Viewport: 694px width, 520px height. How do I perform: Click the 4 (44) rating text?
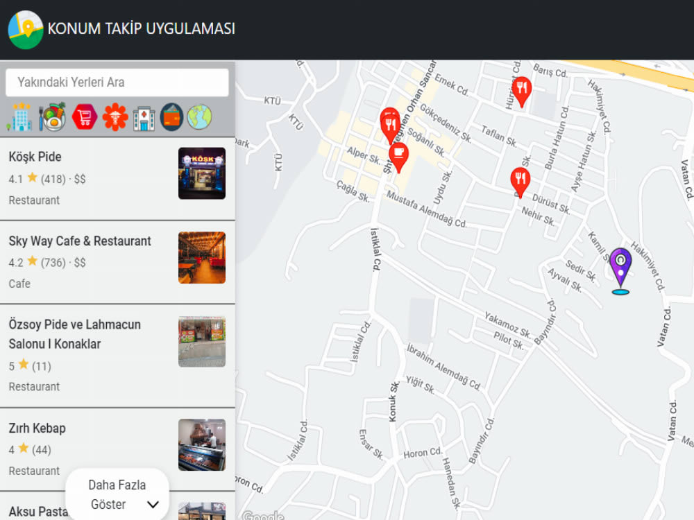point(30,449)
